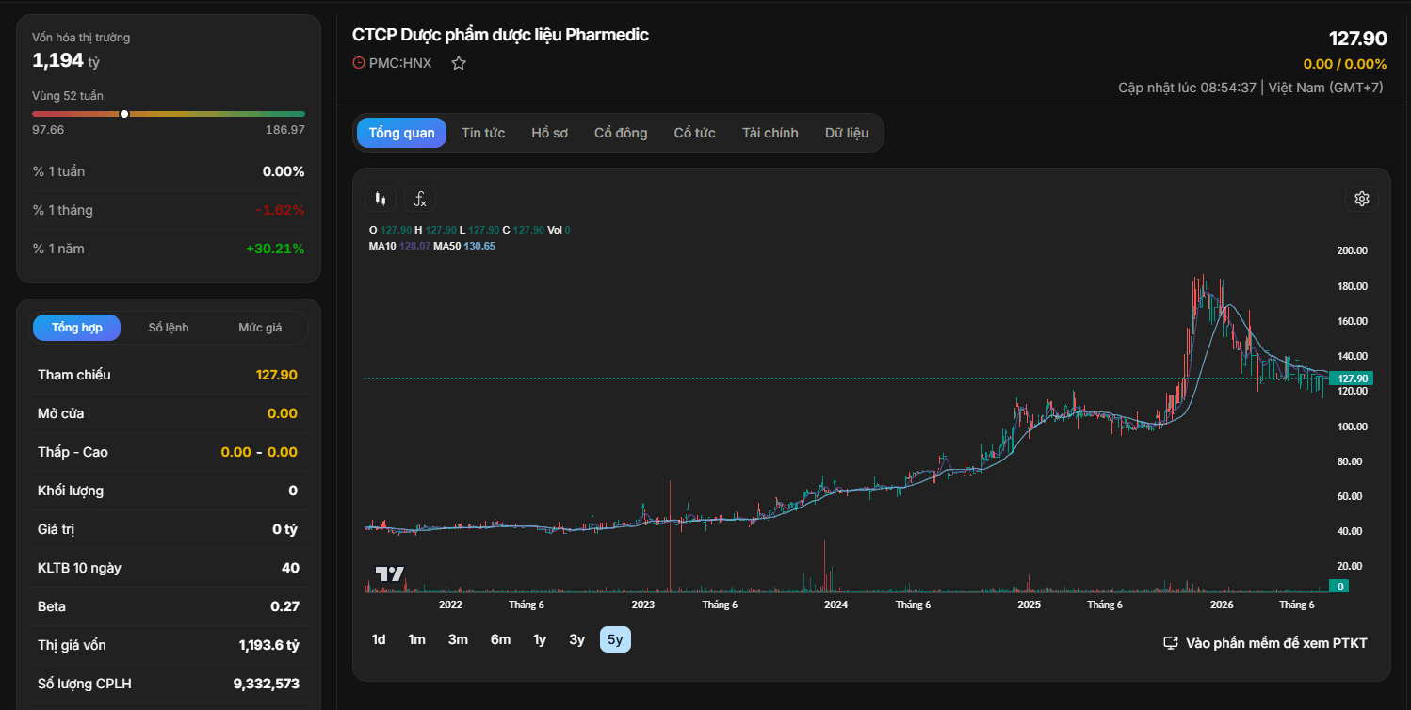Open the indicators fx menu
This screenshot has height=710, width=1411.
click(x=420, y=199)
